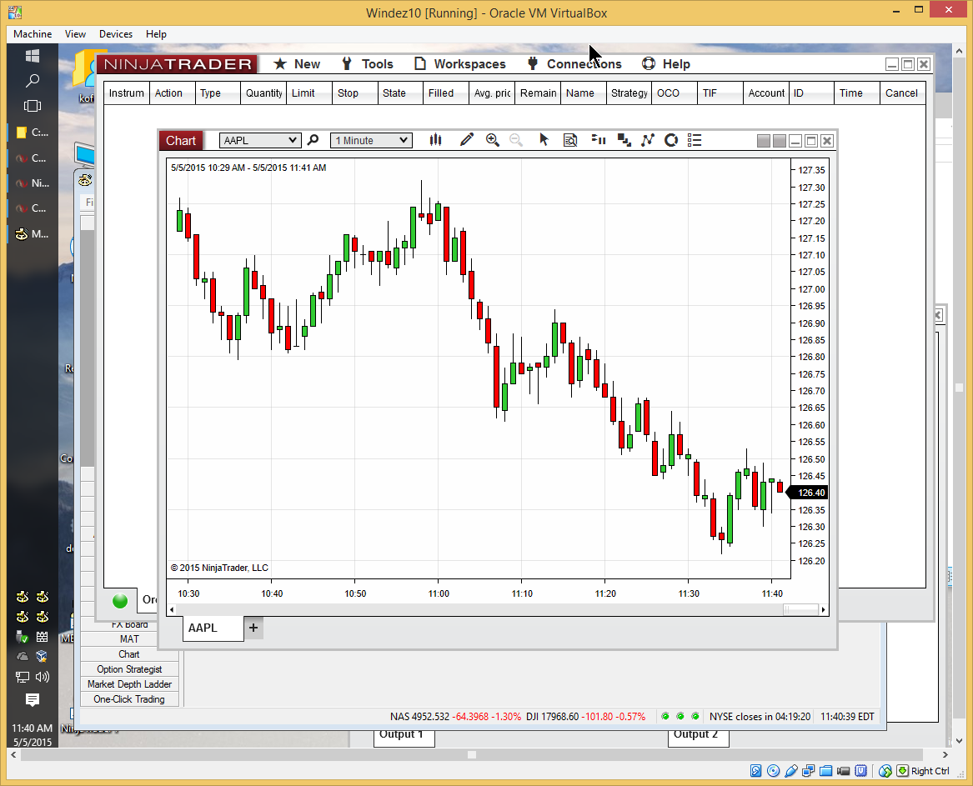
Task: Open VirtualBox Help menu
Action: pyautogui.click(x=156, y=34)
